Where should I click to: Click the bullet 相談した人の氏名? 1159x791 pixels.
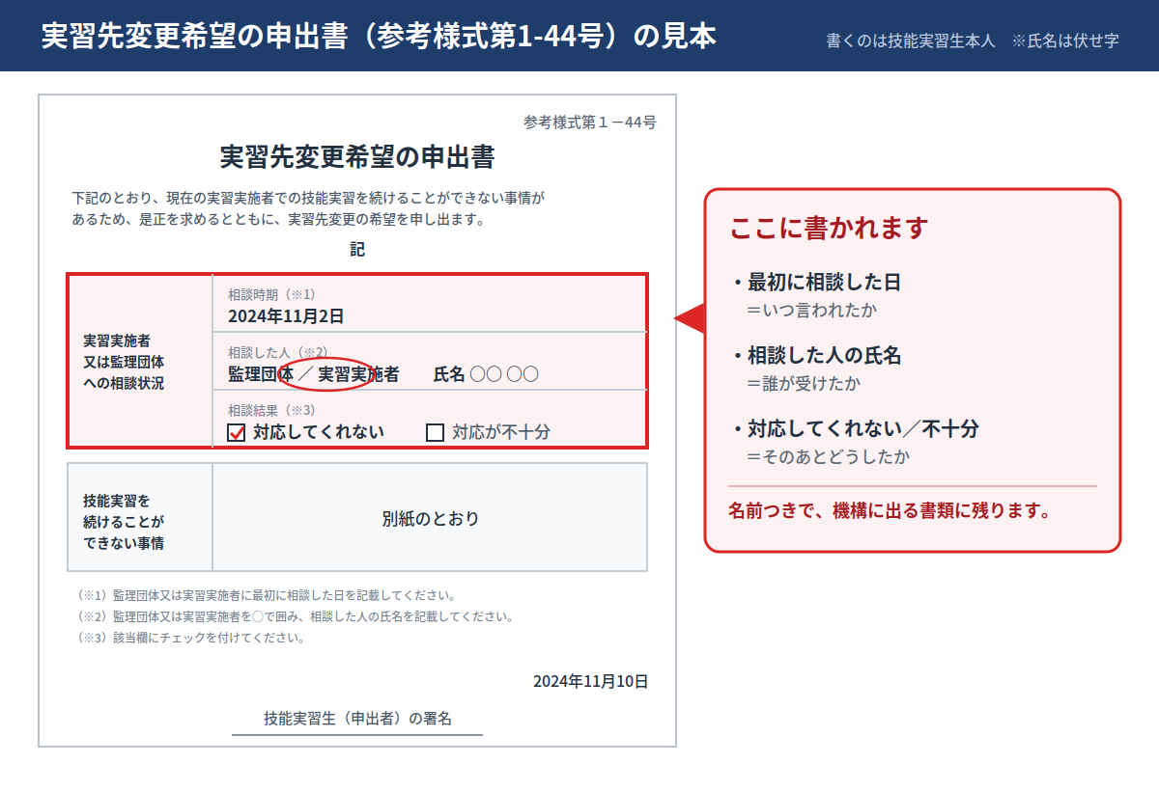816,355
